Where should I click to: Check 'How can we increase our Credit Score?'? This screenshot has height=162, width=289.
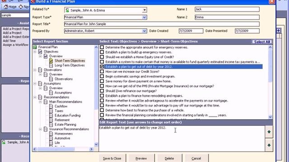[x=102, y=72]
